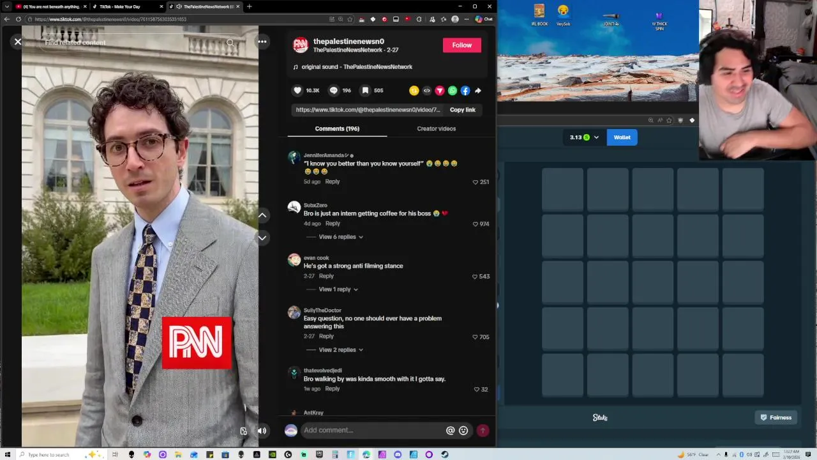Click the embed code share icon
Image resolution: width=817 pixels, height=460 pixels.
[427, 91]
